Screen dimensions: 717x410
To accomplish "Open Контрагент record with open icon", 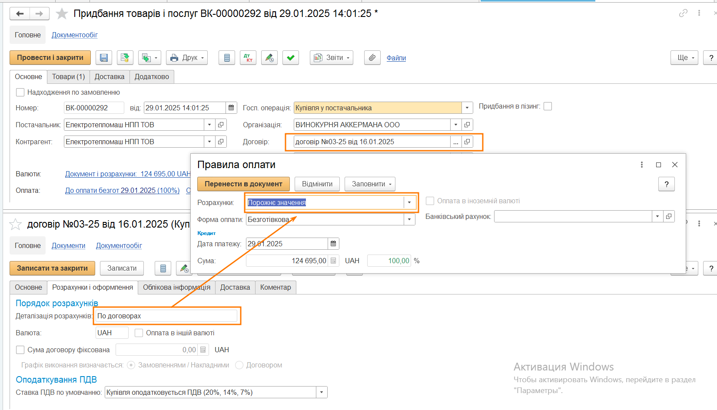I will [x=221, y=142].
